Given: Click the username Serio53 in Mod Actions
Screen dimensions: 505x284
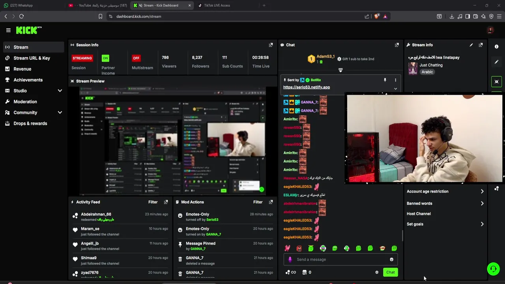Looking at the screenshot, I should (212, 220).
